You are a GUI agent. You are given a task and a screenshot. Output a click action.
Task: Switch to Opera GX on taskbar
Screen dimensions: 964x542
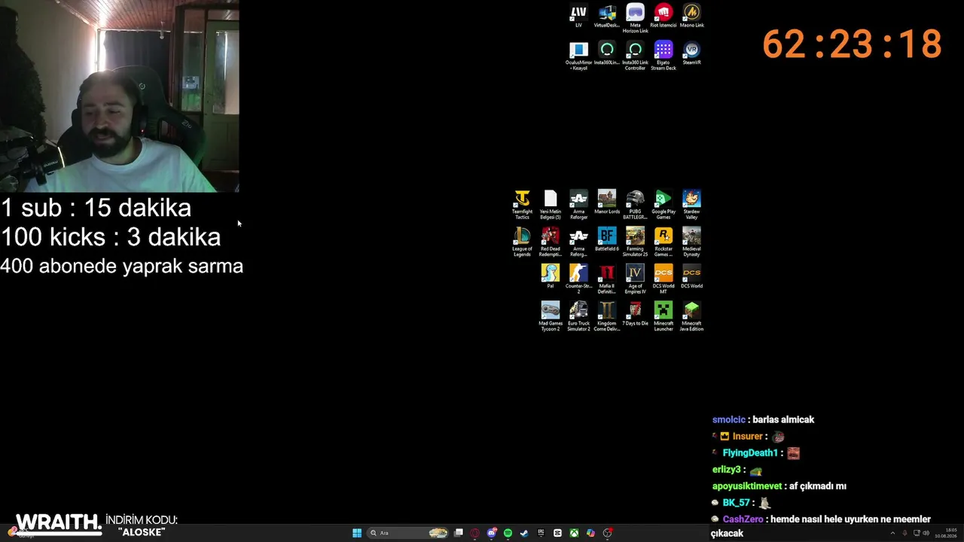(474, 533)
